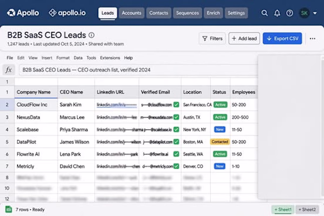Open search with the magnifier icon
Image resolution: width=324 pixels, height=216 pixels.
265,13
